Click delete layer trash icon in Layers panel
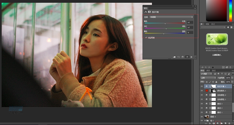The width and height of the screenshot is (234, 125). [x=229, y=123]
